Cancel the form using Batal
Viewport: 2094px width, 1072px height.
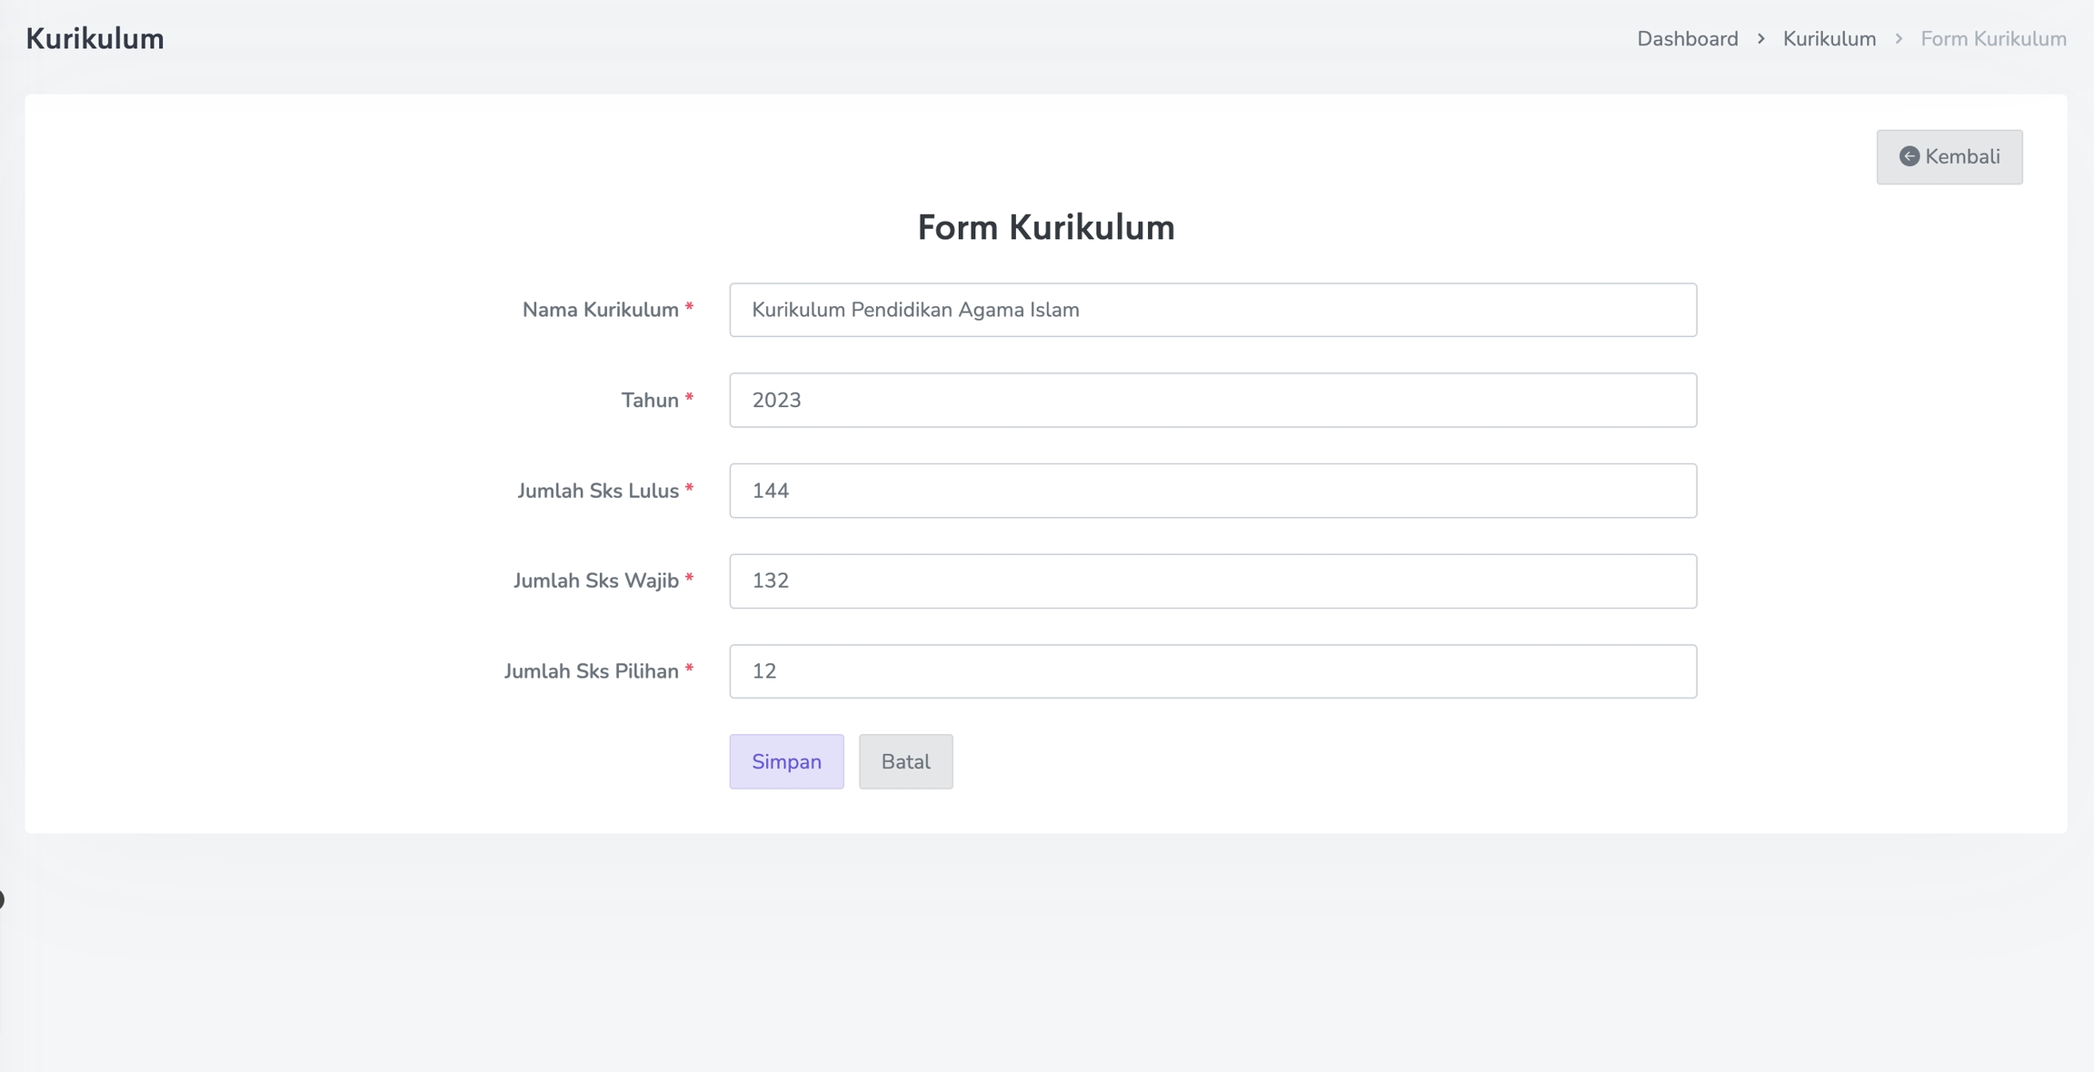(905, 761)
